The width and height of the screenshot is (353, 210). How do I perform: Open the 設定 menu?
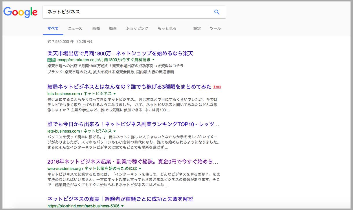(x=197, y=28)
